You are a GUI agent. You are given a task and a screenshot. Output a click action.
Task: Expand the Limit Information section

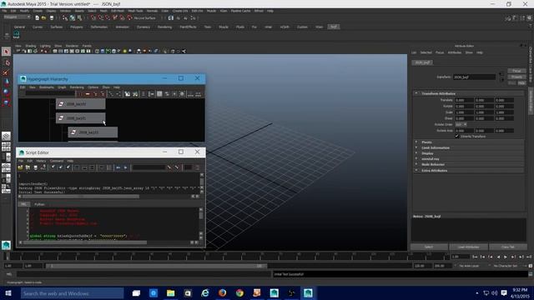coord(416,147)
